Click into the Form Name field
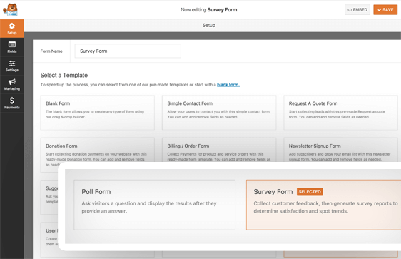 coord(128,51)
